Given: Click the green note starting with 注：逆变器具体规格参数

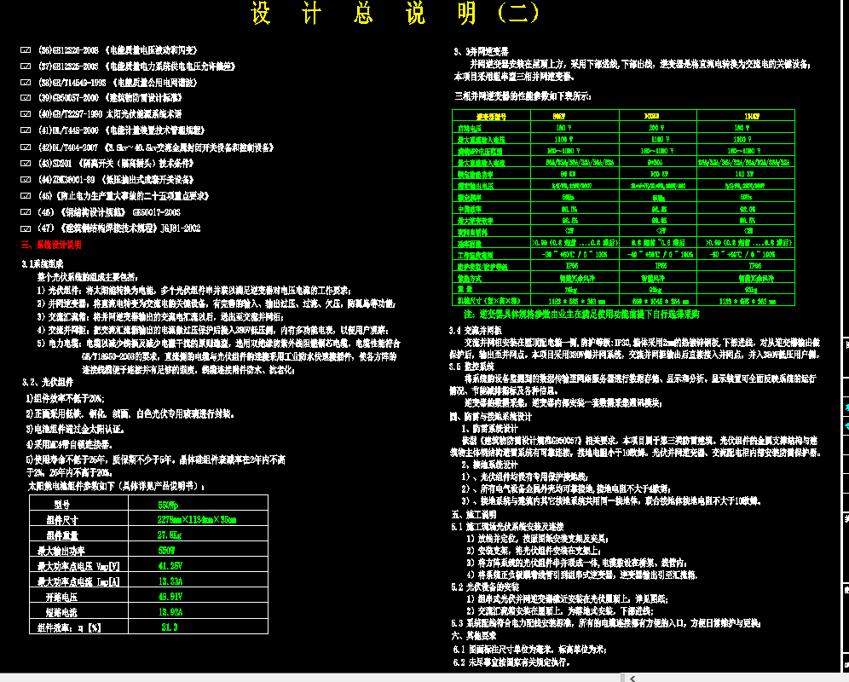Looking at the screenshot, I should [581, 315].
